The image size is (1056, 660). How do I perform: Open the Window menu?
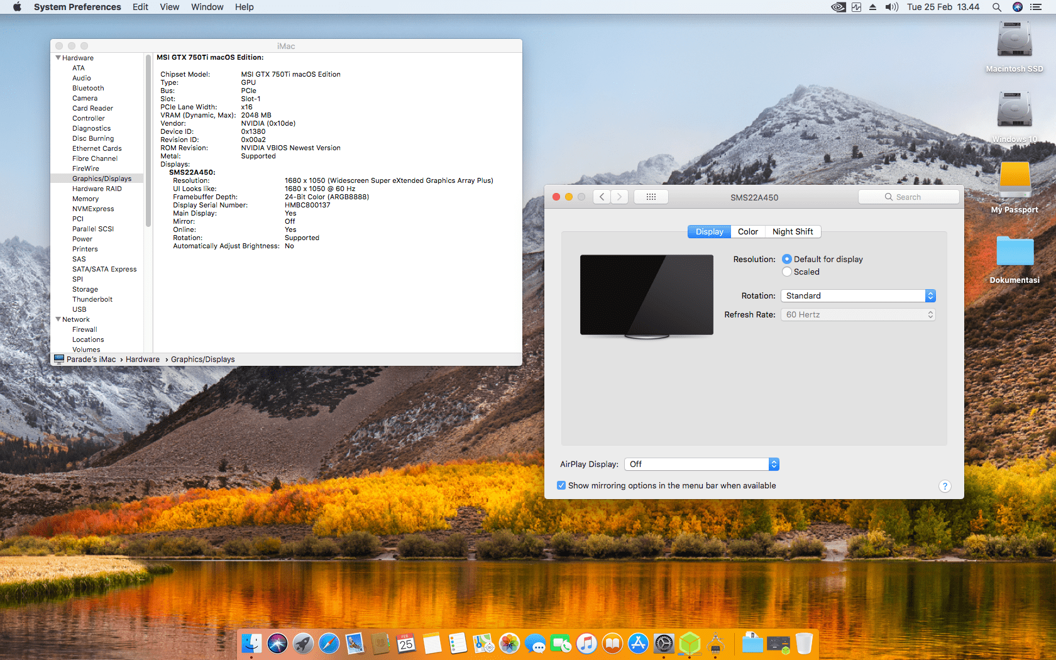(207, 7)
